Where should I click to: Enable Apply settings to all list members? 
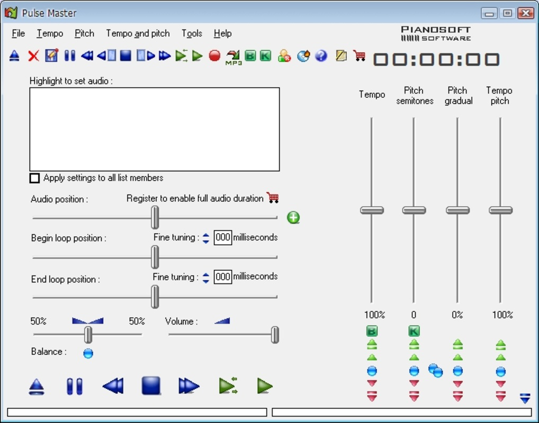pos(34,178)
